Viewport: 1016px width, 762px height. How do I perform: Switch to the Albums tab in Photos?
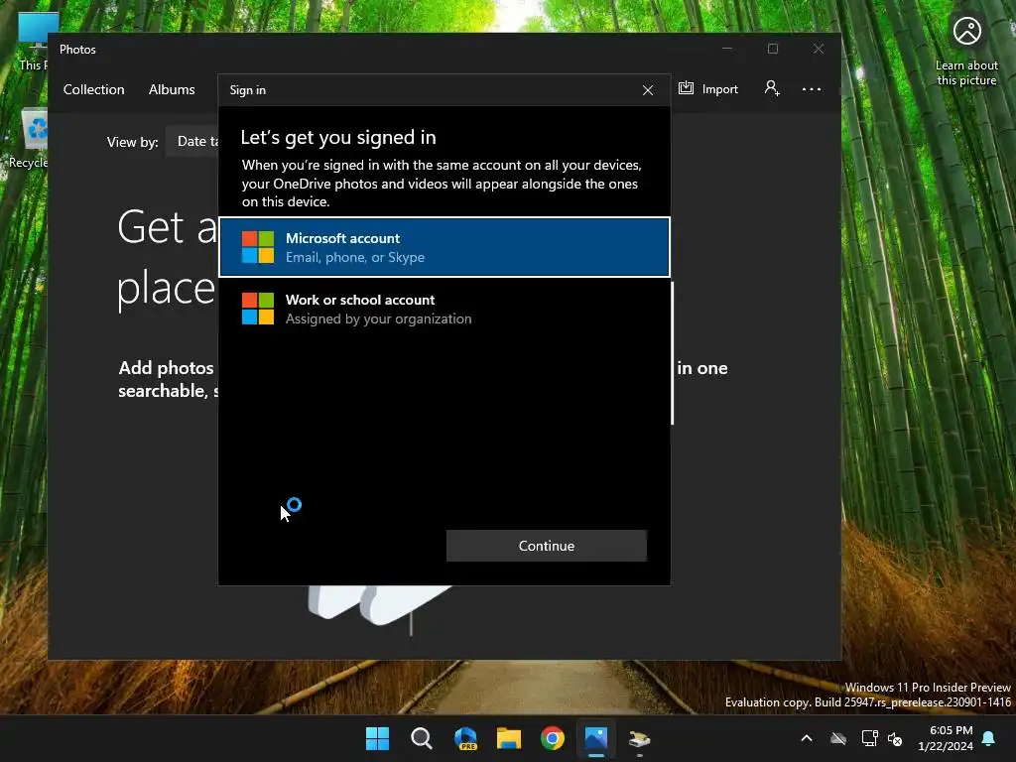(x=172, y=89)
